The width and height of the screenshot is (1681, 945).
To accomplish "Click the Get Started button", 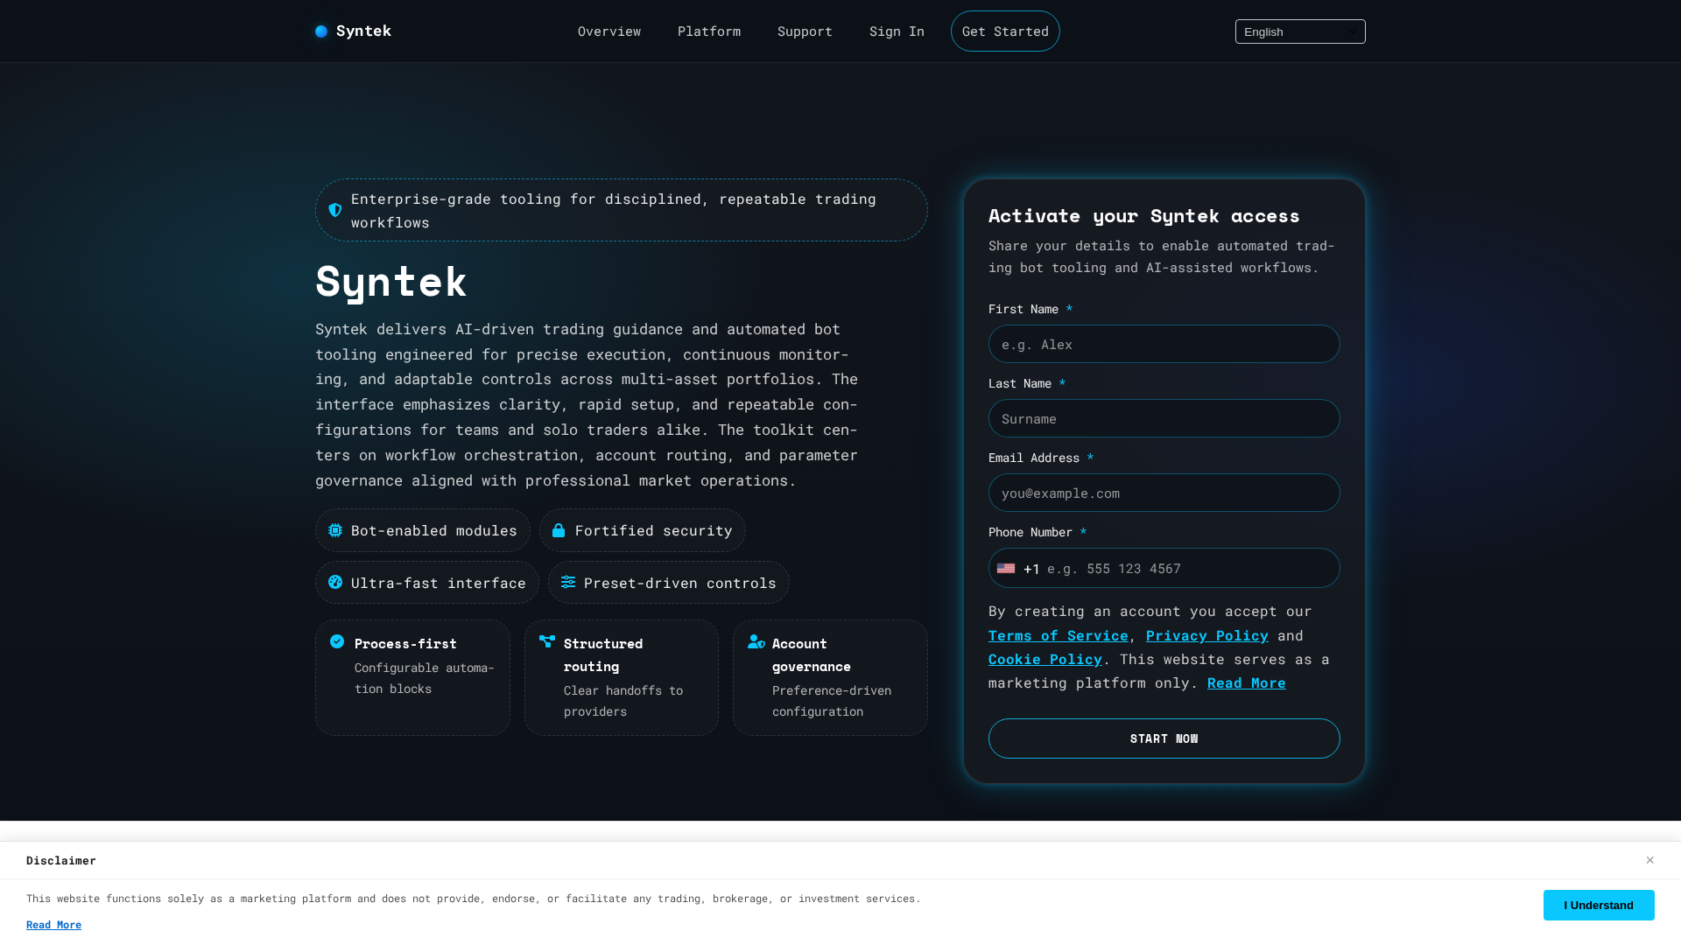I will 1005,31.
